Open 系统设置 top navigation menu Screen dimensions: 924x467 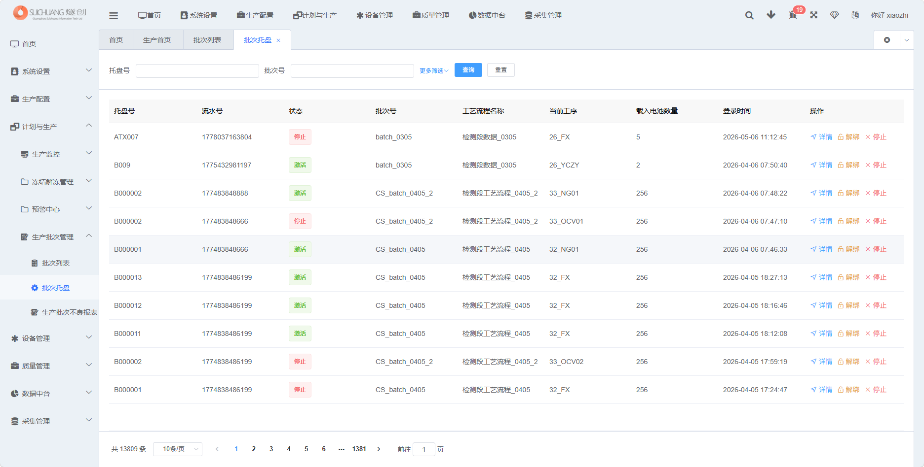pos(199,15)
